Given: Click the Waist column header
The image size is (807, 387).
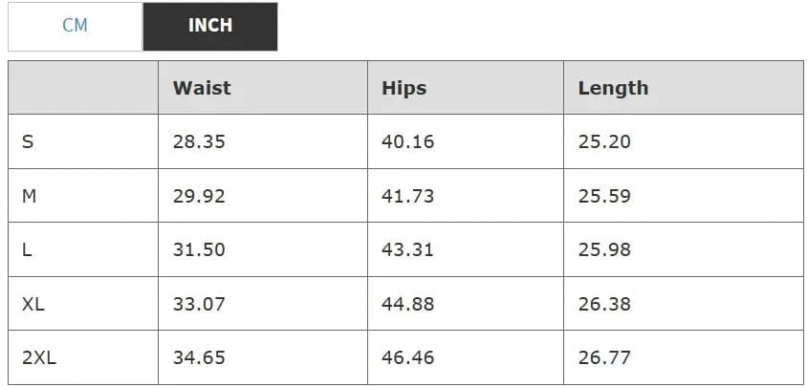Looking at the screenshot, I should point(202,88).
